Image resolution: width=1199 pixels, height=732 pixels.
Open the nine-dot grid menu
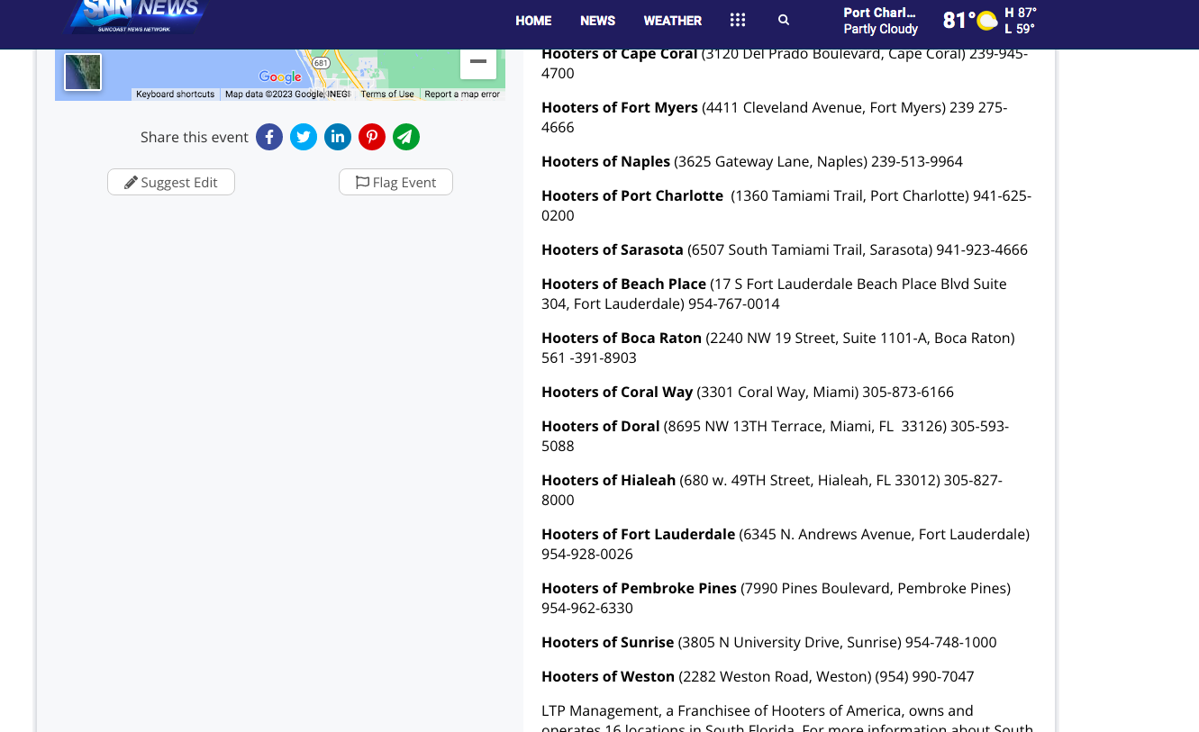tap(738, 20)
